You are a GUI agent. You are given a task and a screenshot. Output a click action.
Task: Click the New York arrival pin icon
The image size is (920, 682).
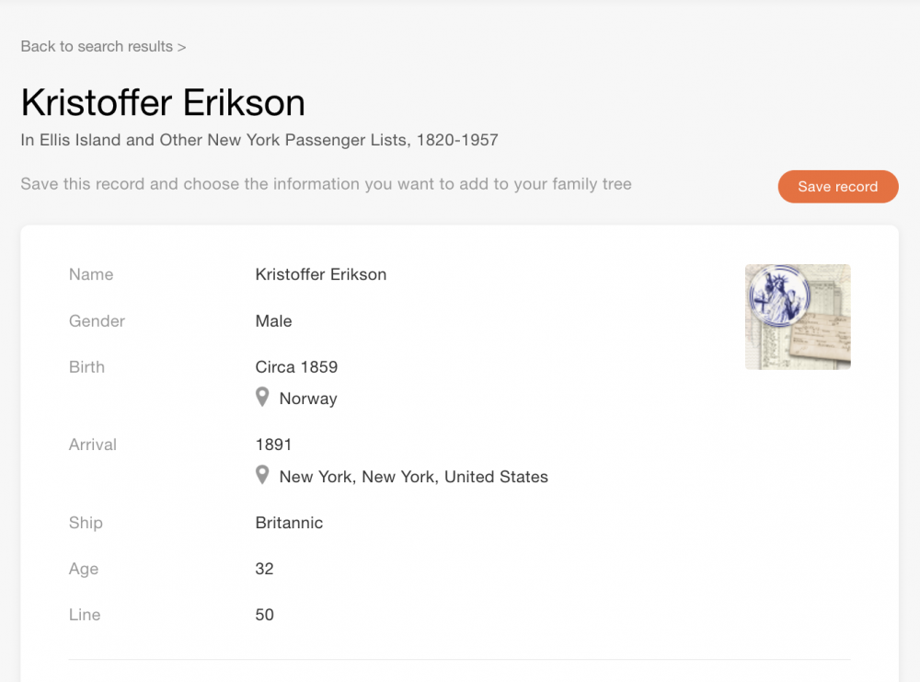pos(262,476)
